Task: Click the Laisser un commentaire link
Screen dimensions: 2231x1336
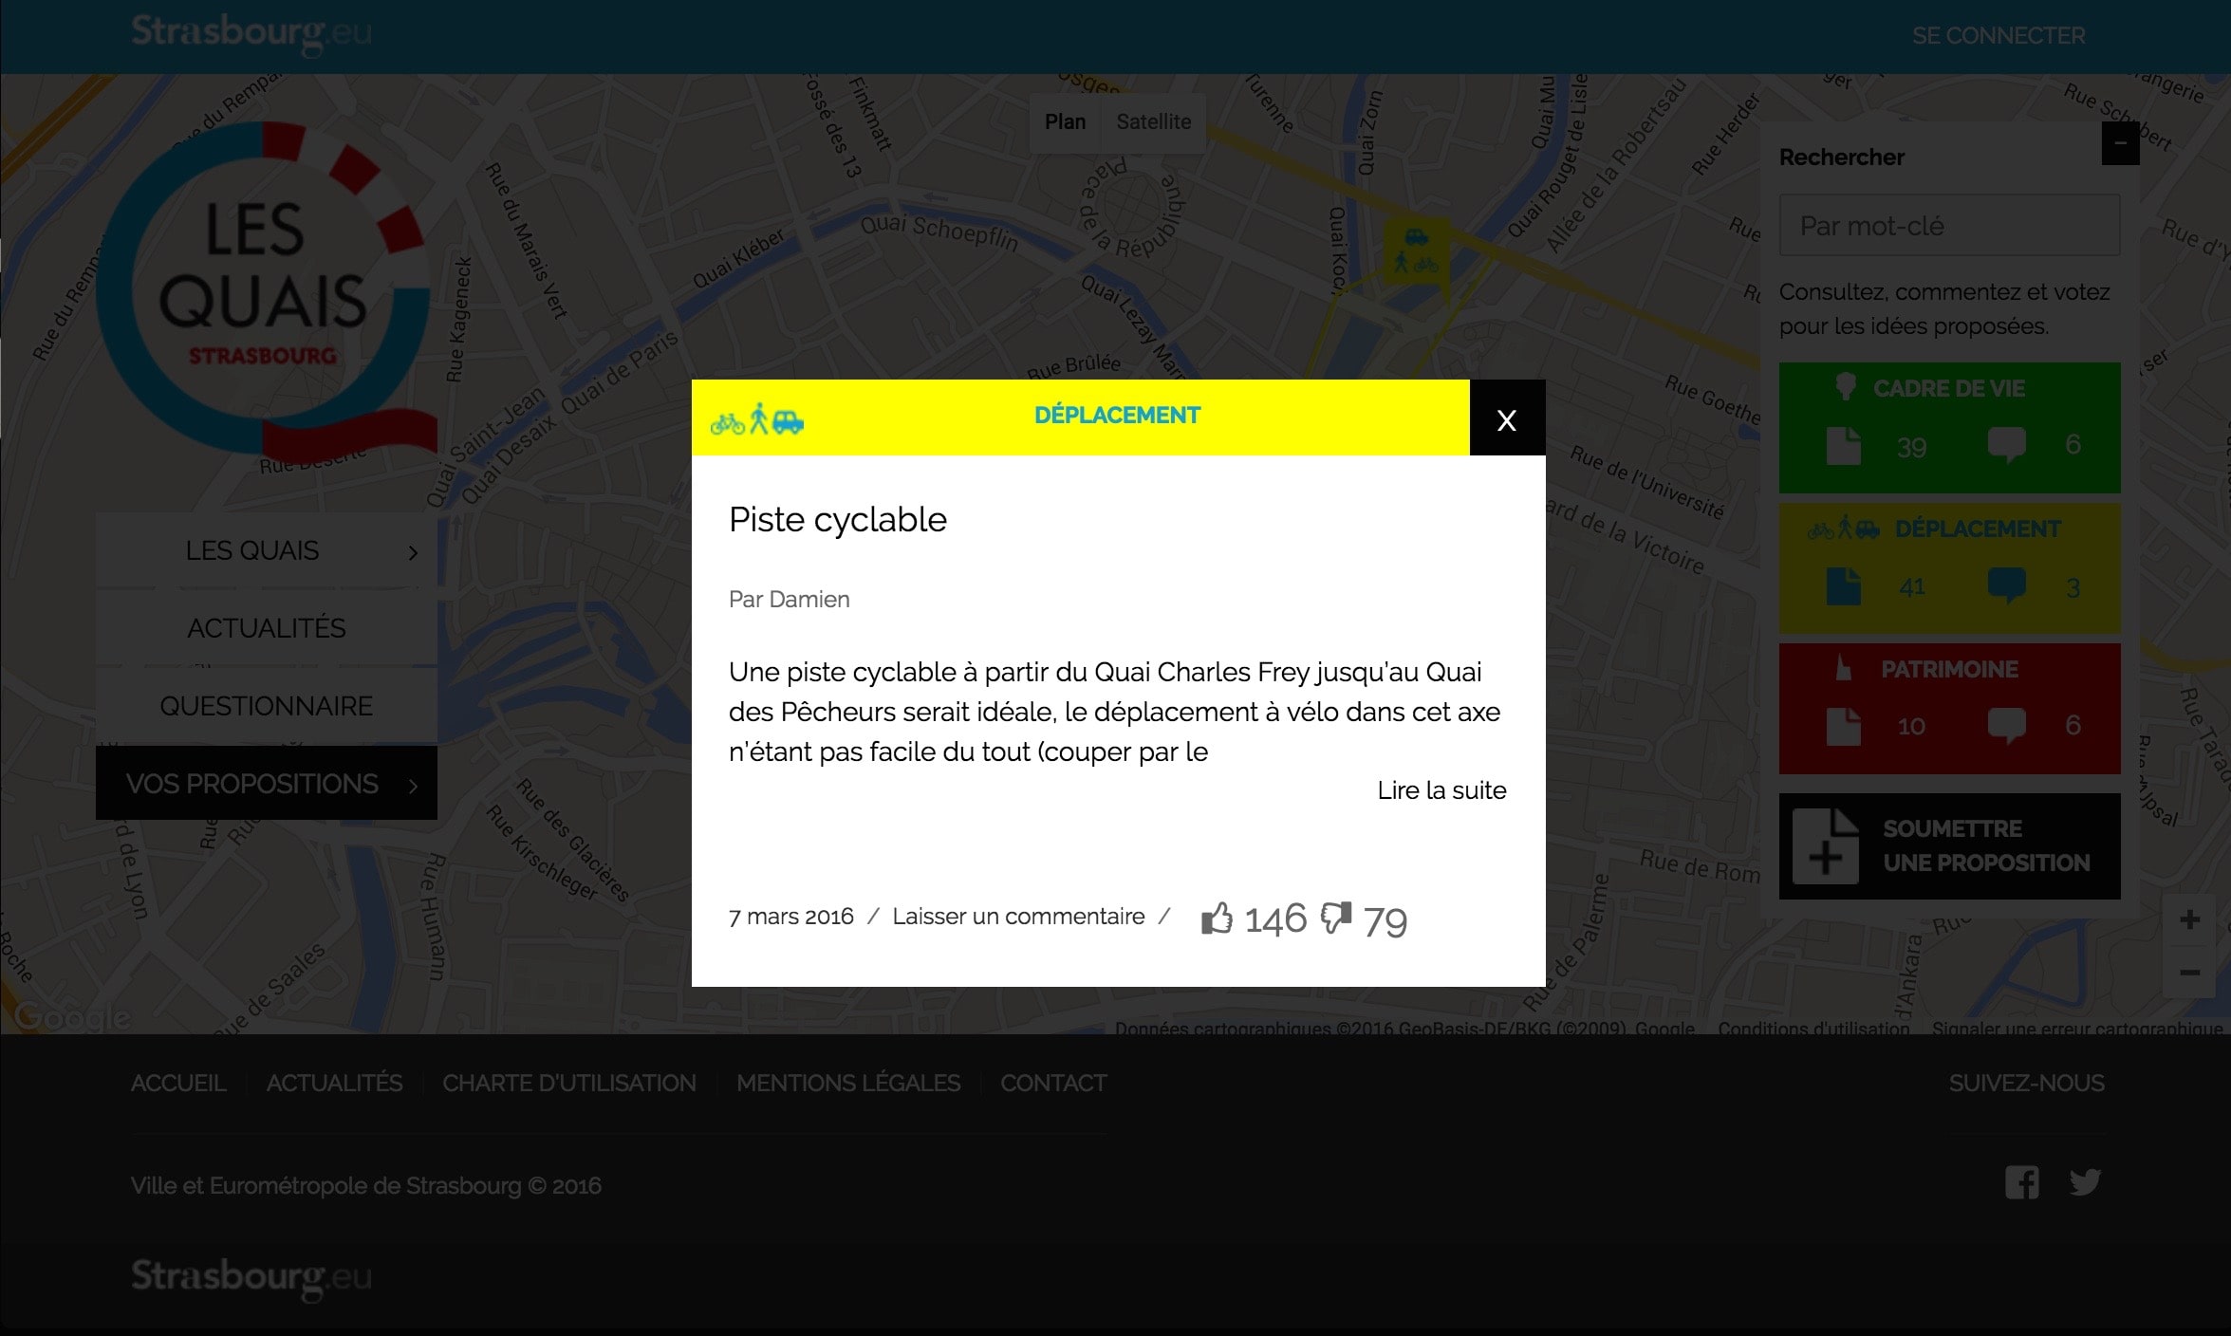Action: point(1018,917)
